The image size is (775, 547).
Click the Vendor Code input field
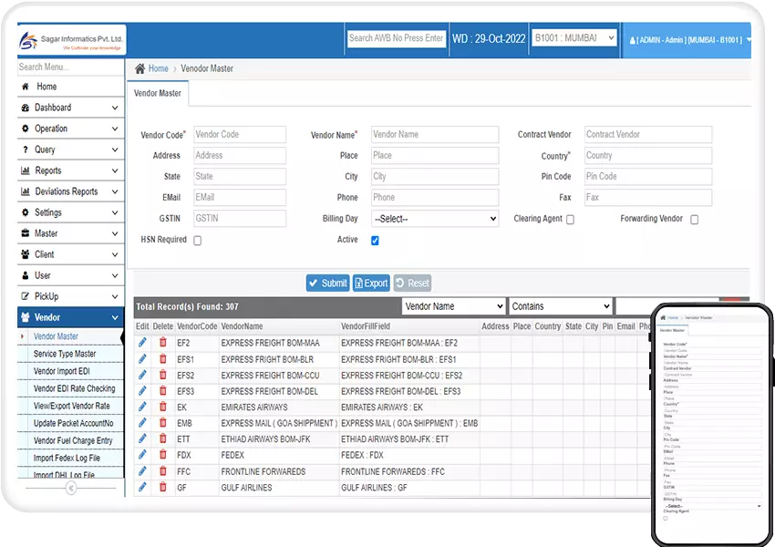[x=240, y=134]
